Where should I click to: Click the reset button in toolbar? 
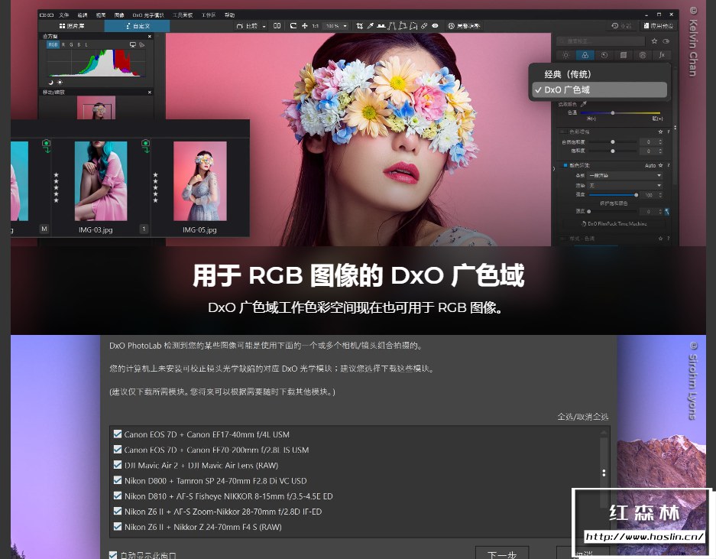click(621, 26)
